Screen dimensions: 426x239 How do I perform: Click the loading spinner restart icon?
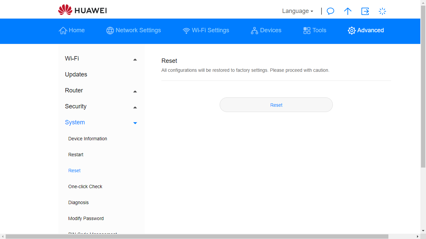[x=382, y=11]
